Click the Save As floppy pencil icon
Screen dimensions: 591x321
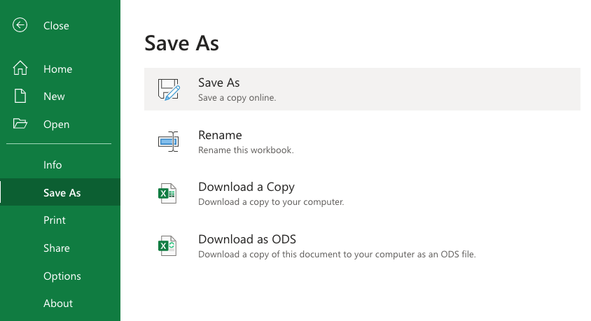click(169, 90)
